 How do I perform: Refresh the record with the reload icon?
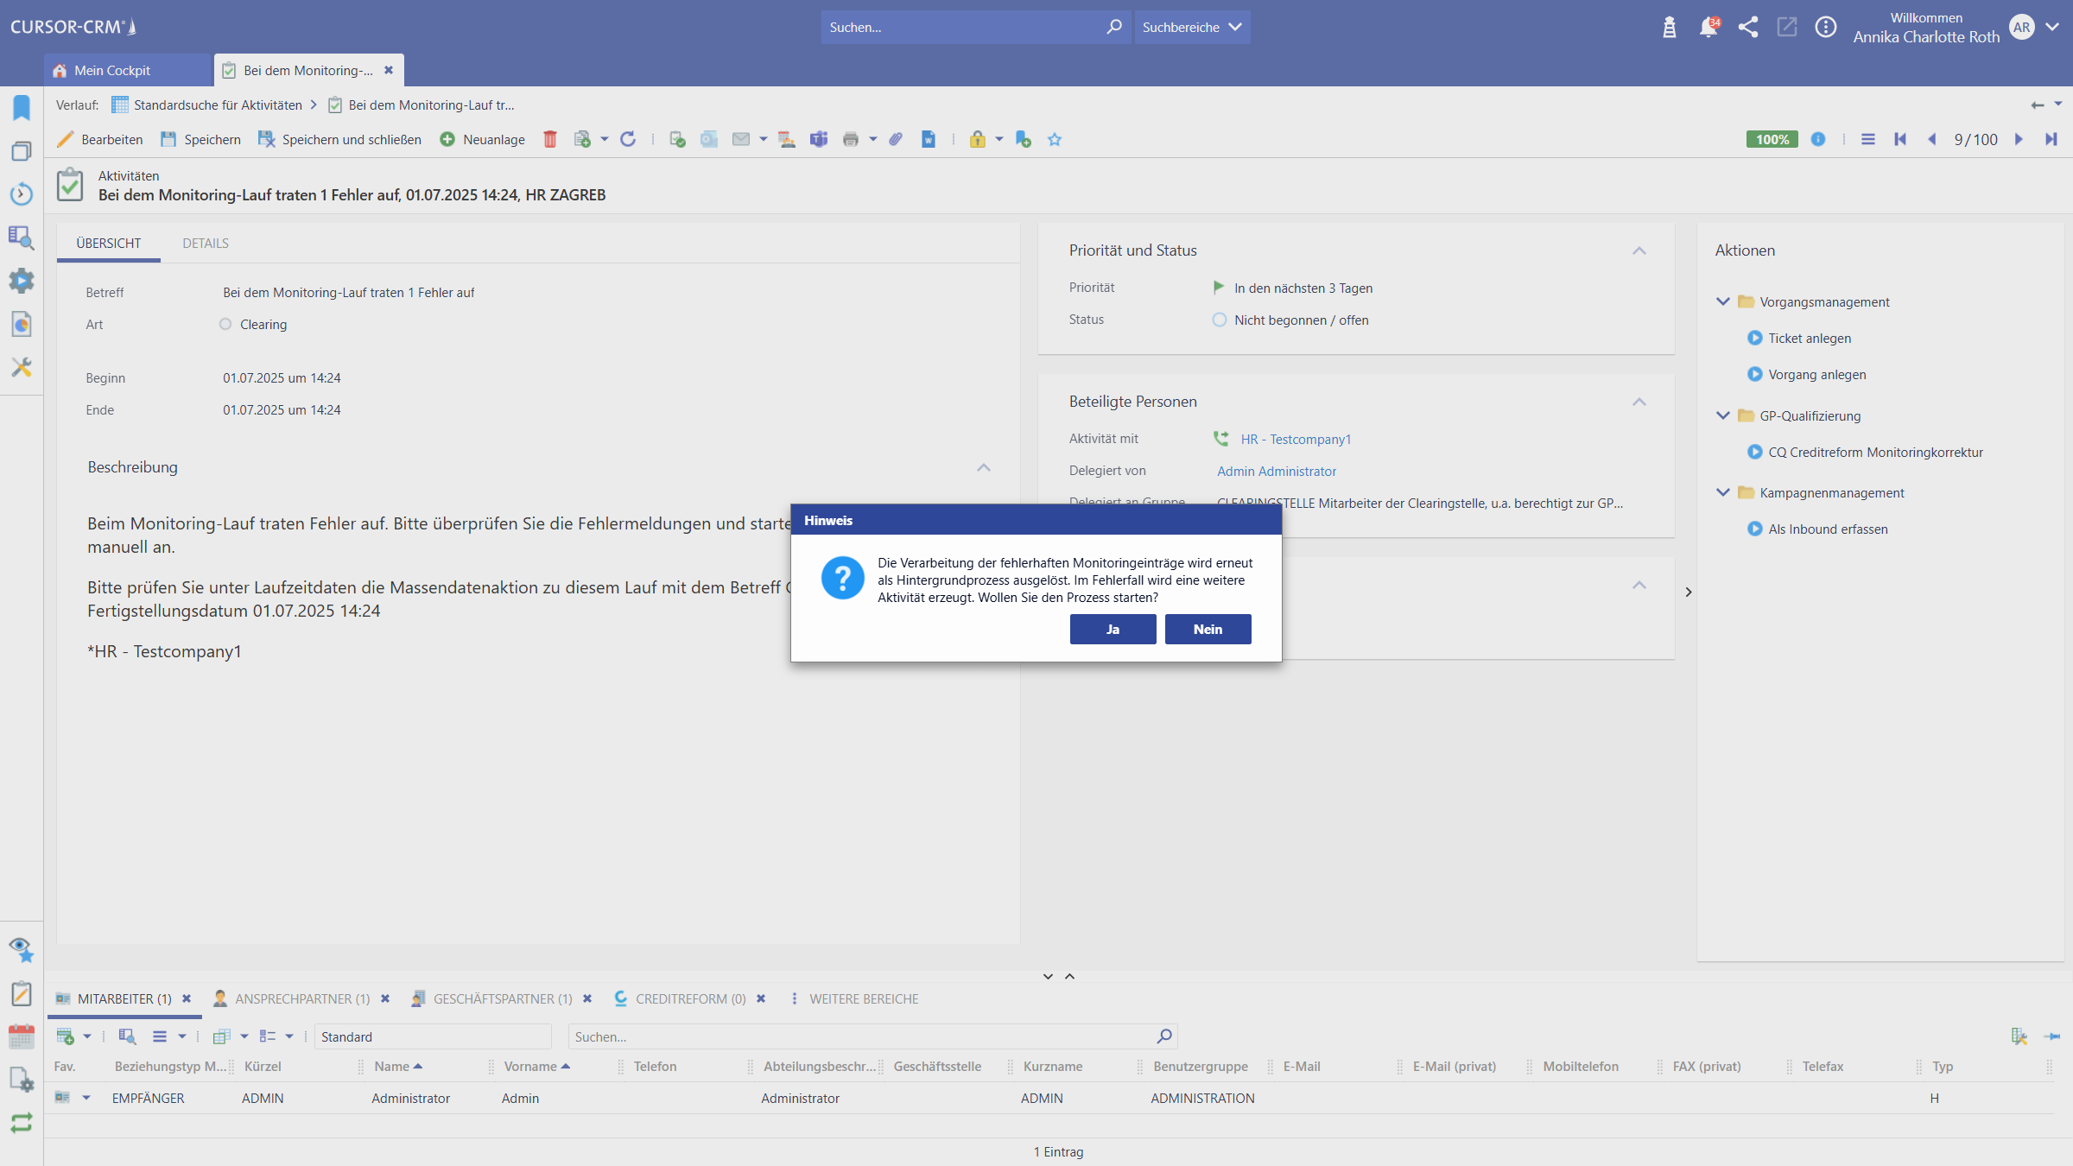(628, 139)
